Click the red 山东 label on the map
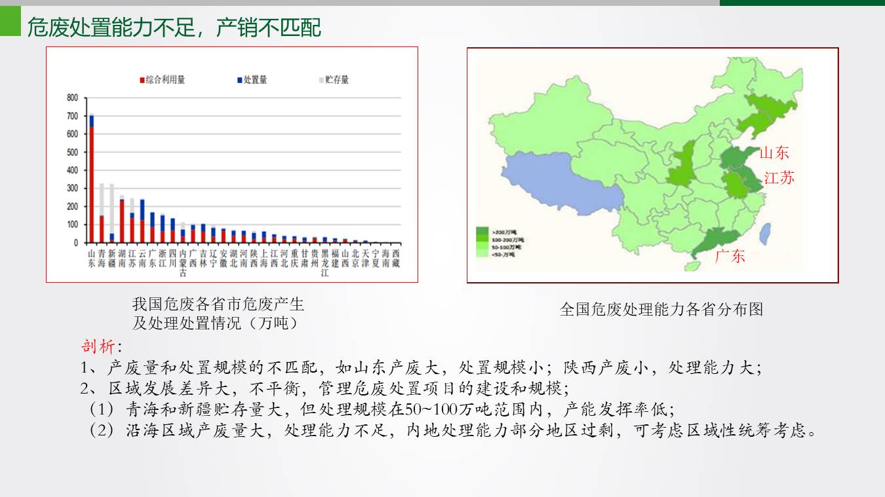The image size is (885, 497). (x=774, y=153)
